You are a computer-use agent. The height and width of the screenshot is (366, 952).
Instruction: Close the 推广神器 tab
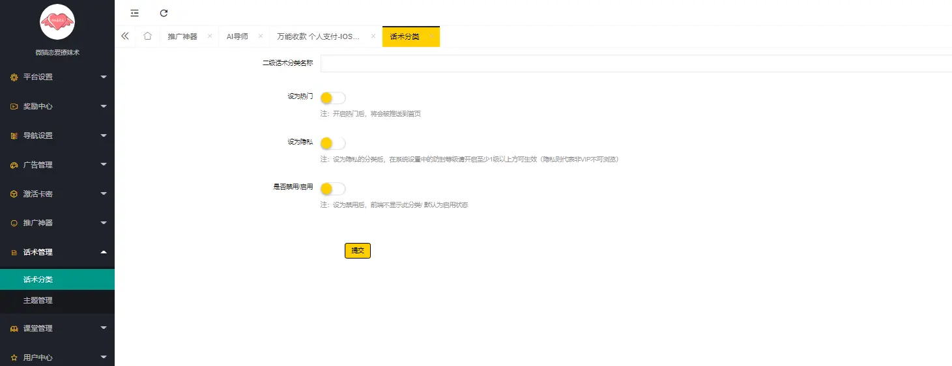point(210,36)
